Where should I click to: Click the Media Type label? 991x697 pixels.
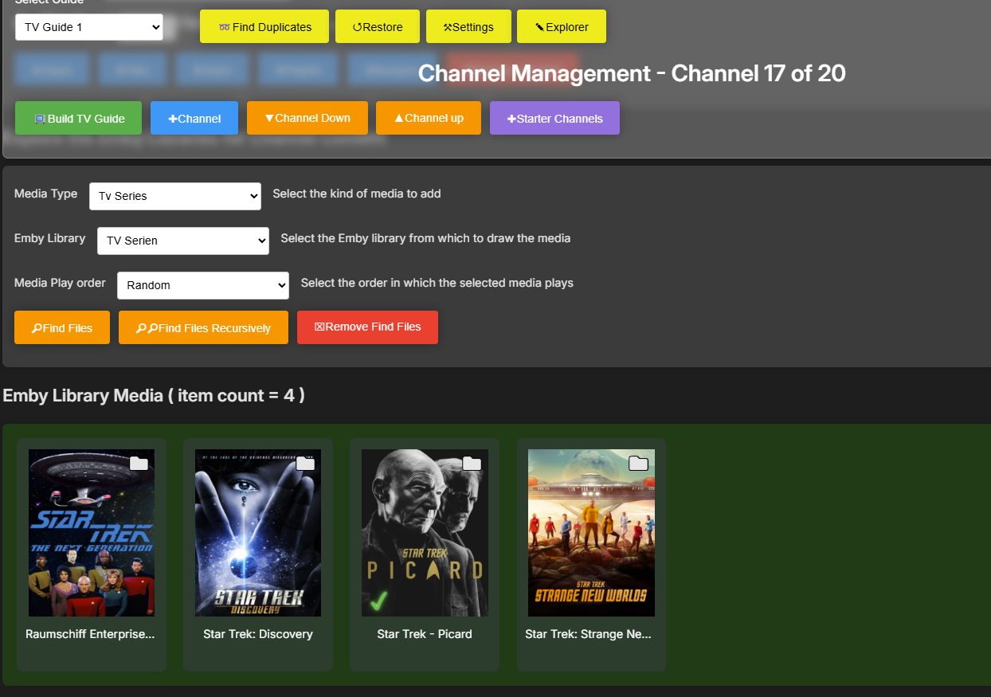click(x=46, y=194)
